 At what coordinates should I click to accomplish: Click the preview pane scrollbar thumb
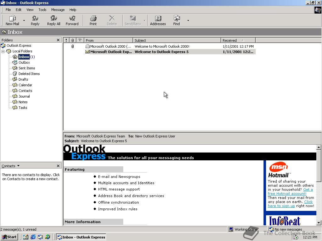click(319, 166)
